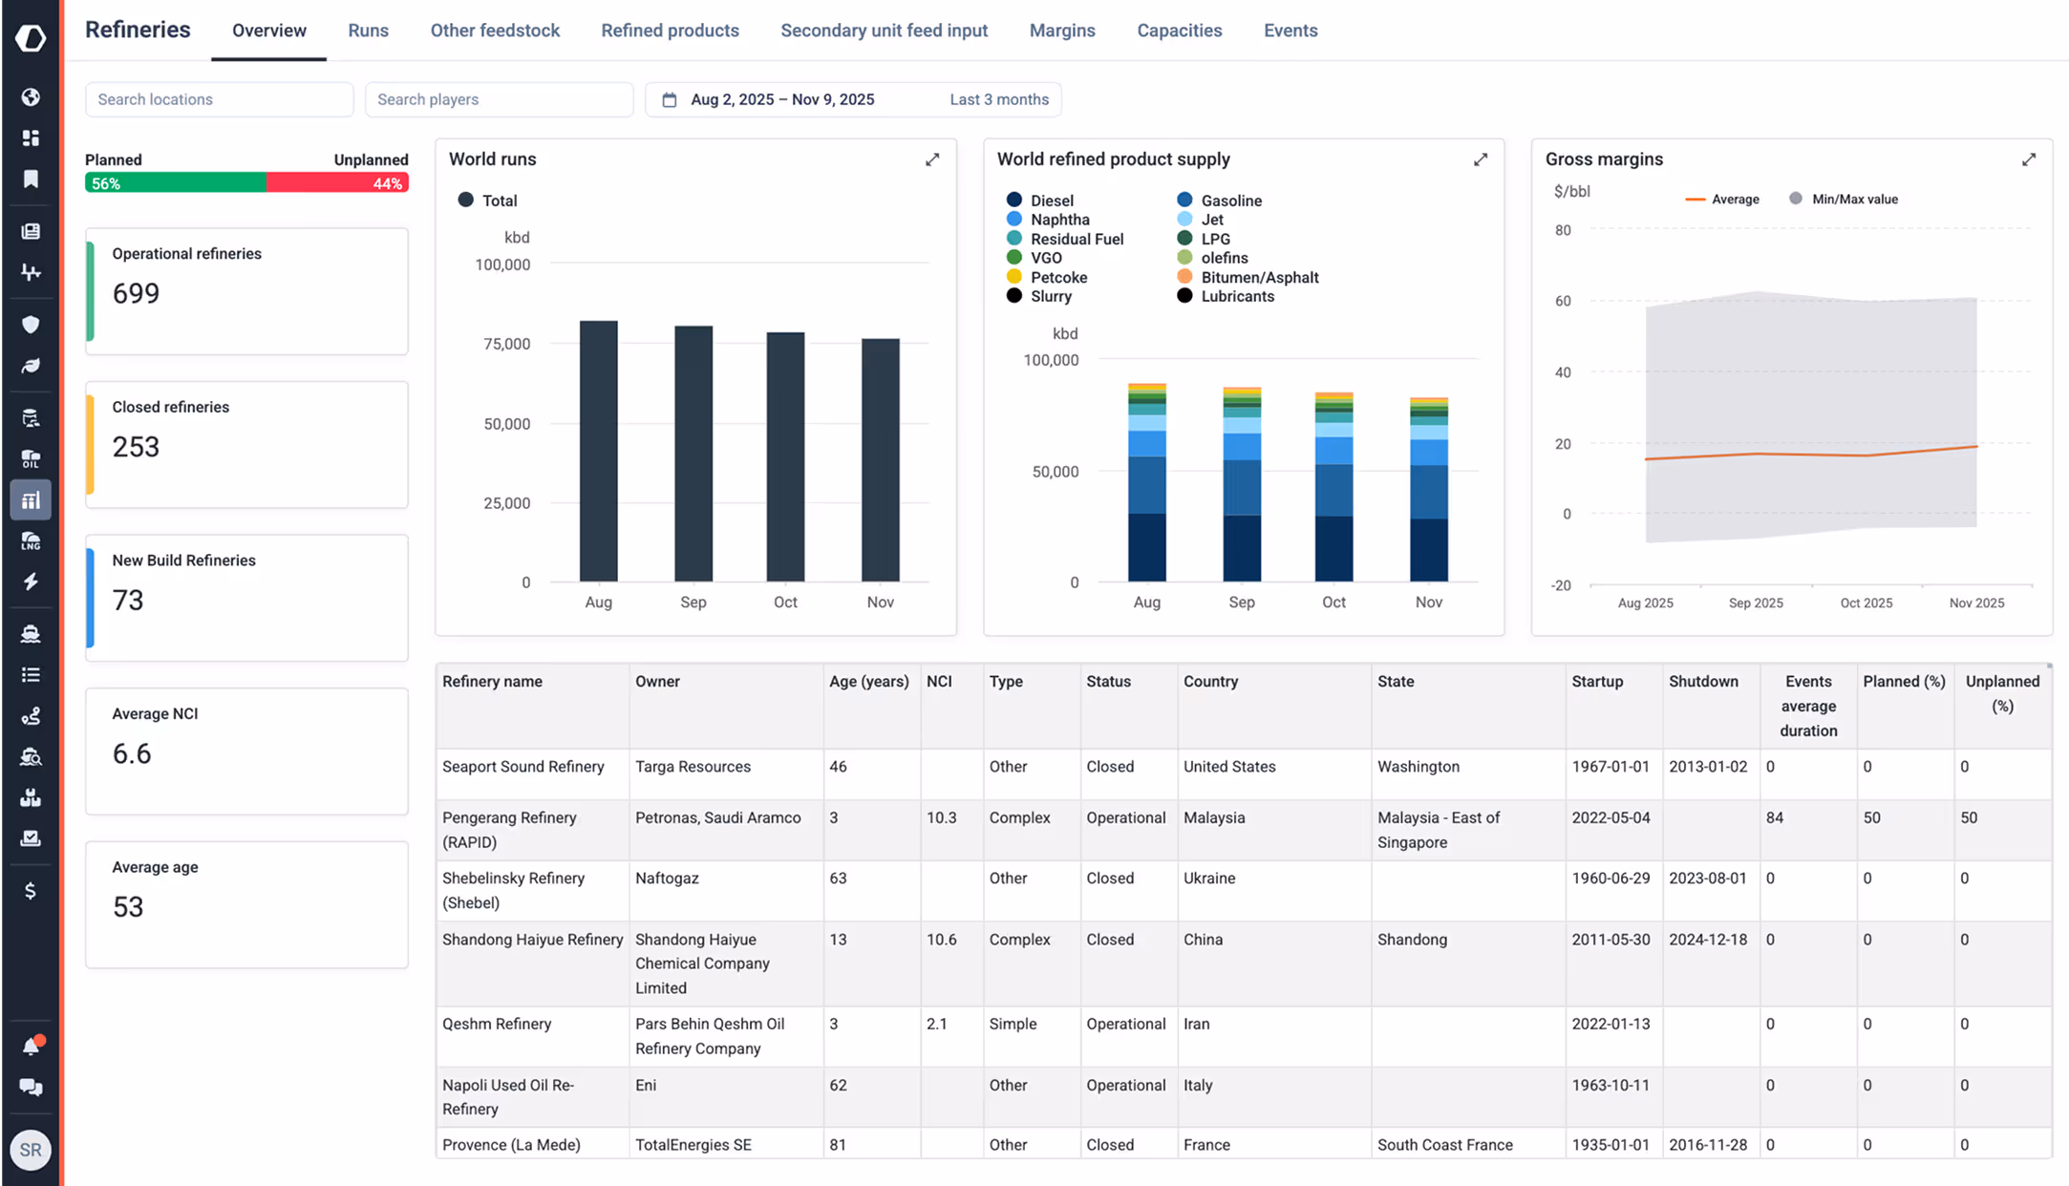Click the Planned/Unplanned percentage bar
The width and height of the screenshot is (2069, 1186).
(246, 181)
